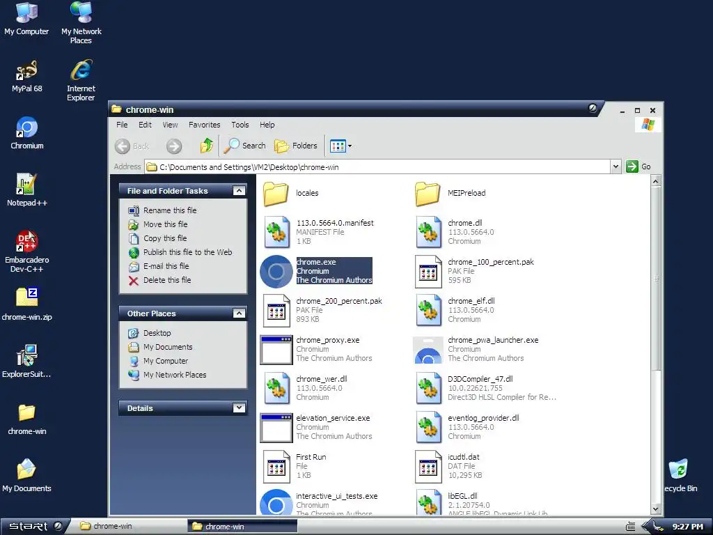Click the file list scroll up arrow

click(x=655, y=181)
